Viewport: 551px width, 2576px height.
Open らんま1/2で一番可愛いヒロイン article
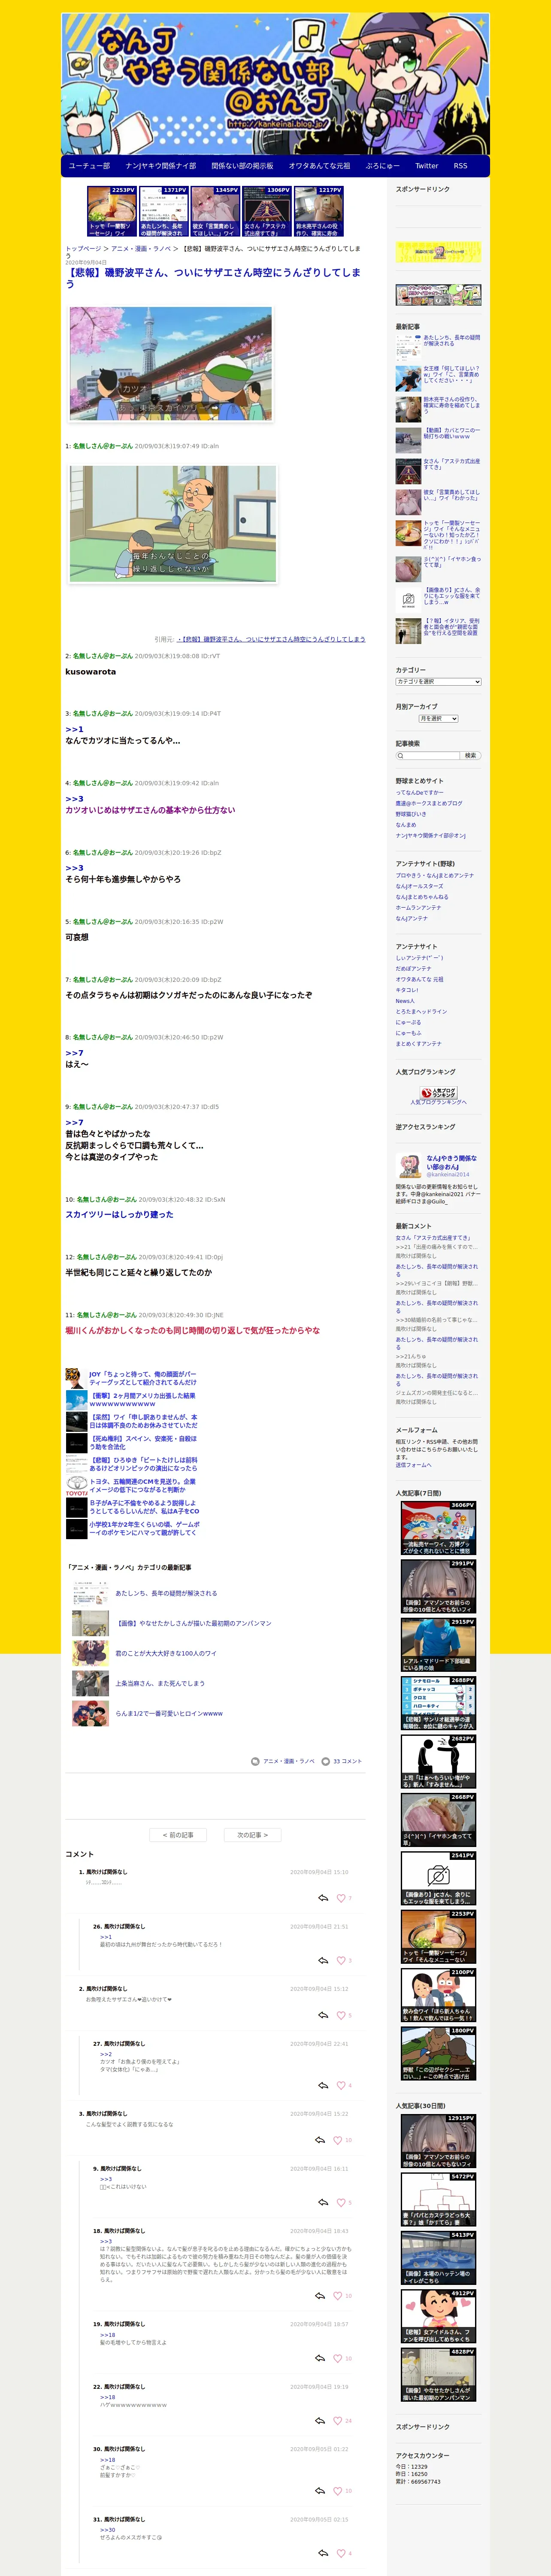(x=169, y=1713)
